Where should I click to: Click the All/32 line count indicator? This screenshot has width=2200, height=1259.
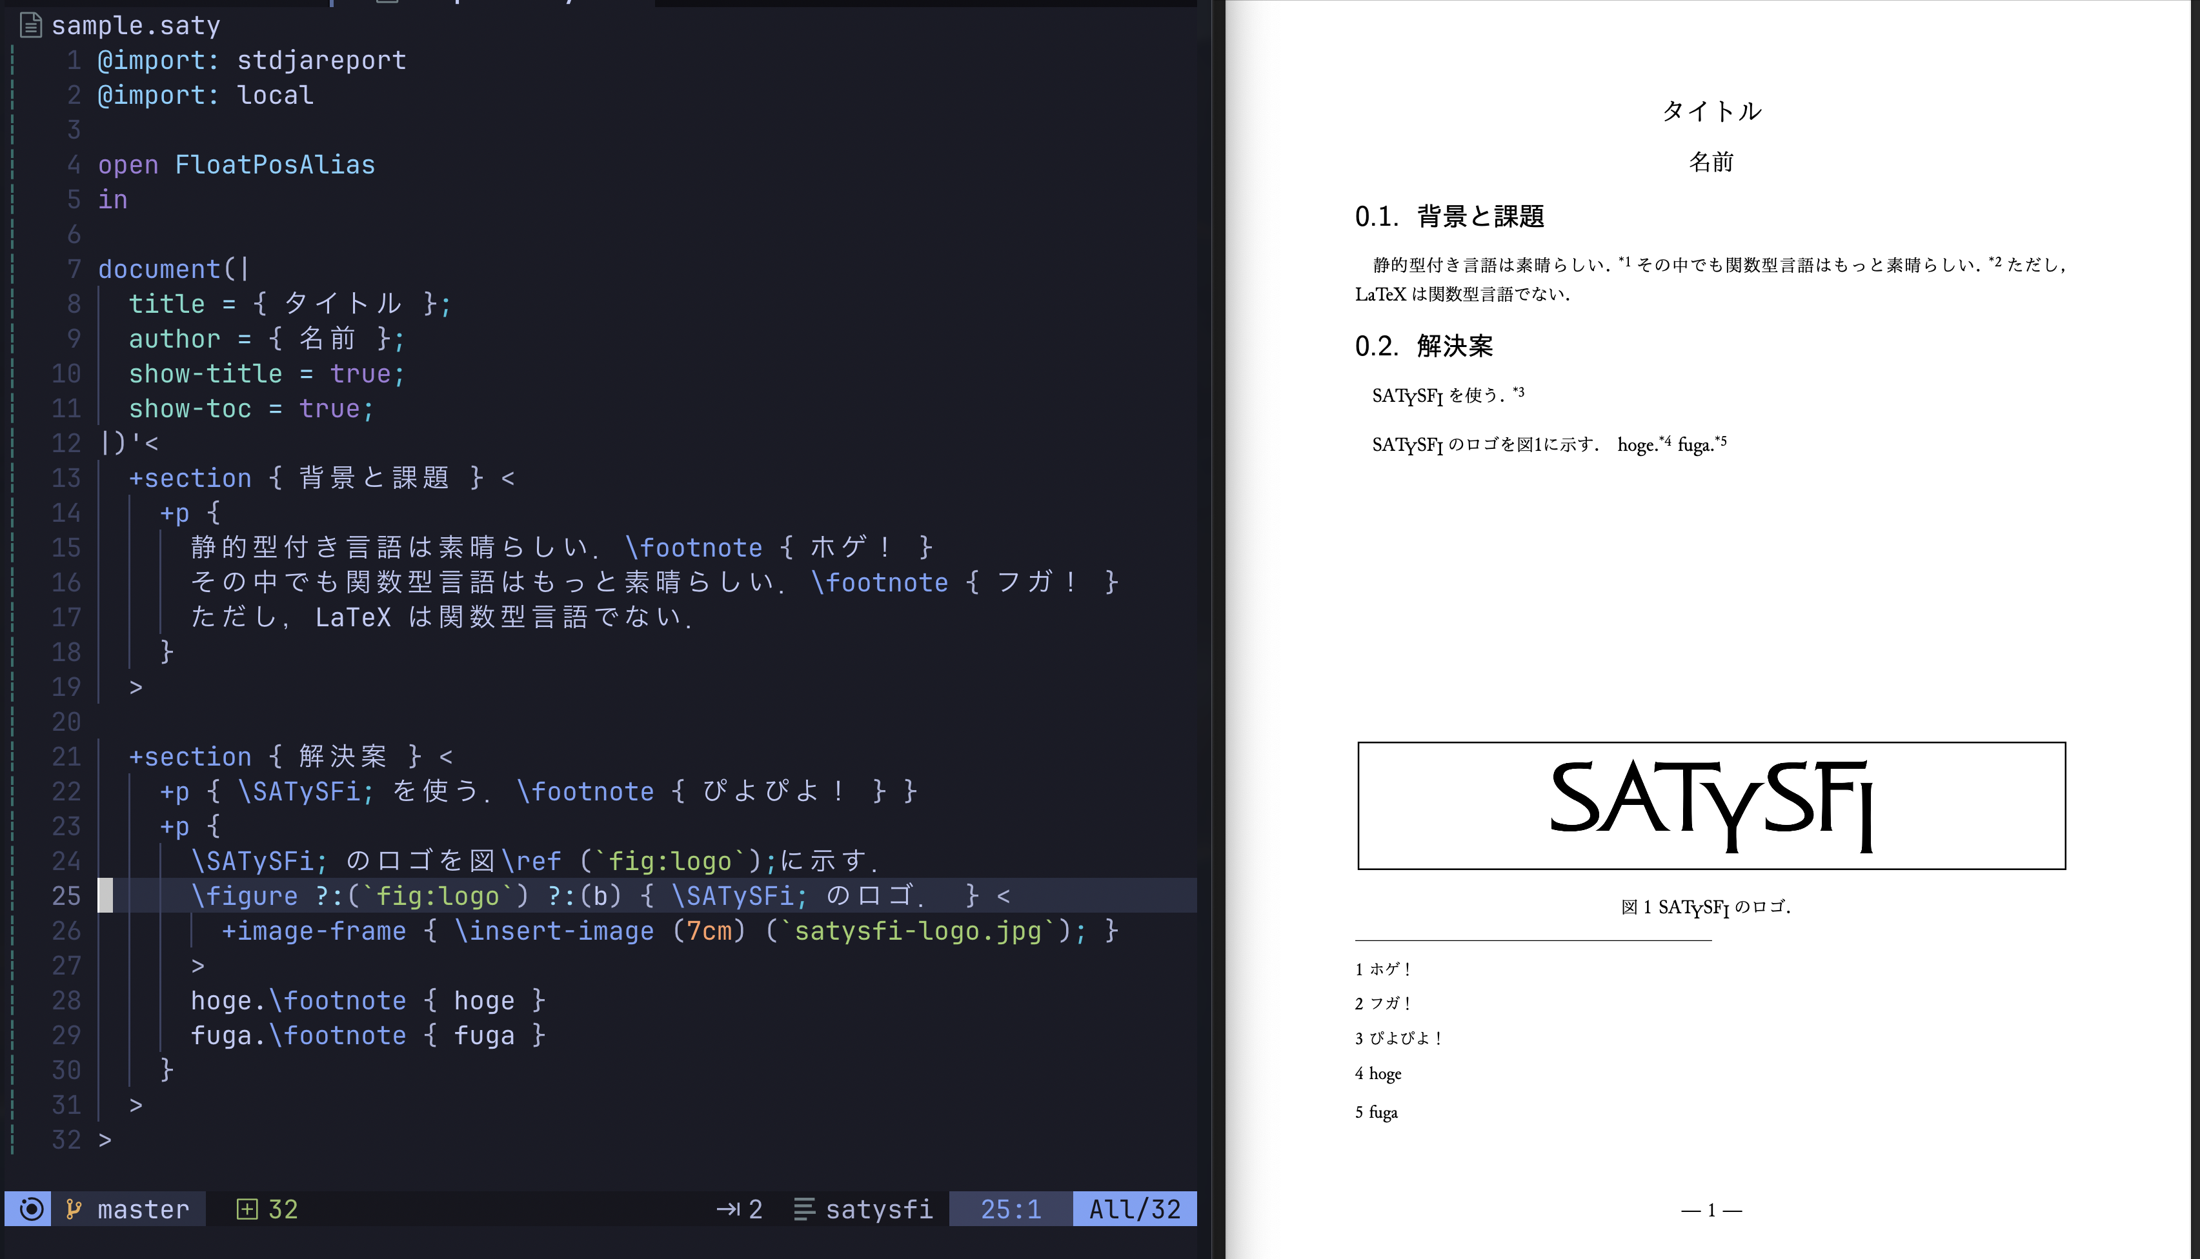coord(1134,1209)
